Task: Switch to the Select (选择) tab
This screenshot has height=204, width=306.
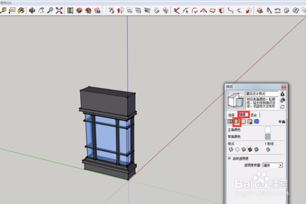Action: pos(231,115)
